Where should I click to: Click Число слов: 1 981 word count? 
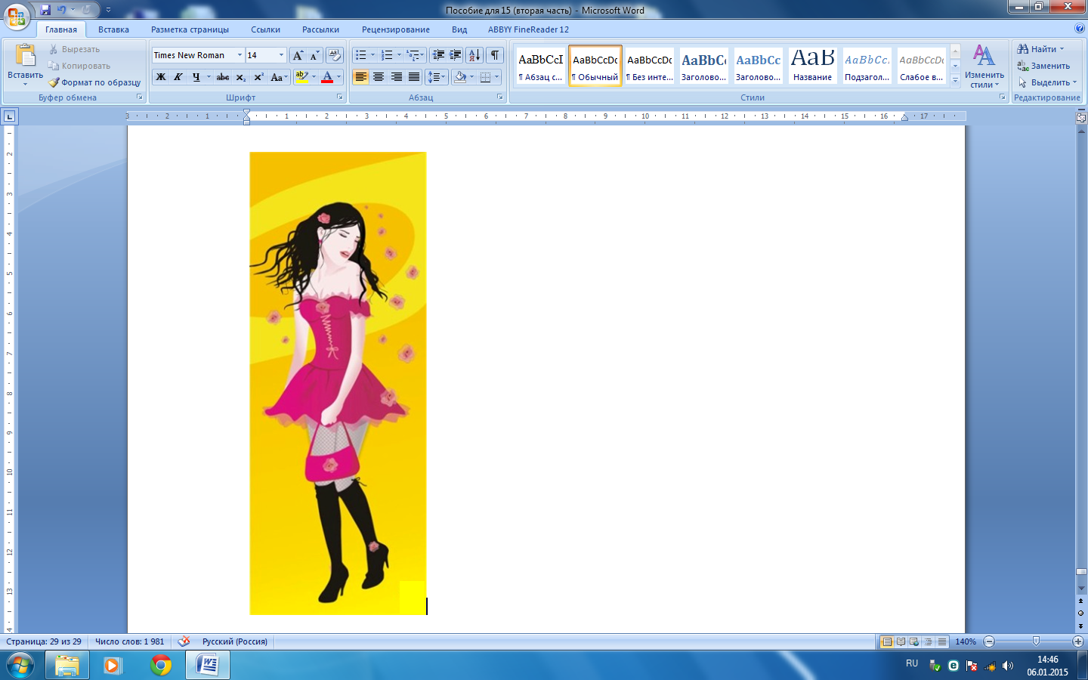[x=129, y=641]
